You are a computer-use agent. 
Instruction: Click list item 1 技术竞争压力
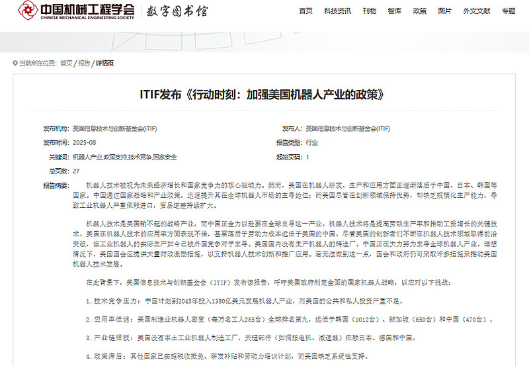pos(244,301)
